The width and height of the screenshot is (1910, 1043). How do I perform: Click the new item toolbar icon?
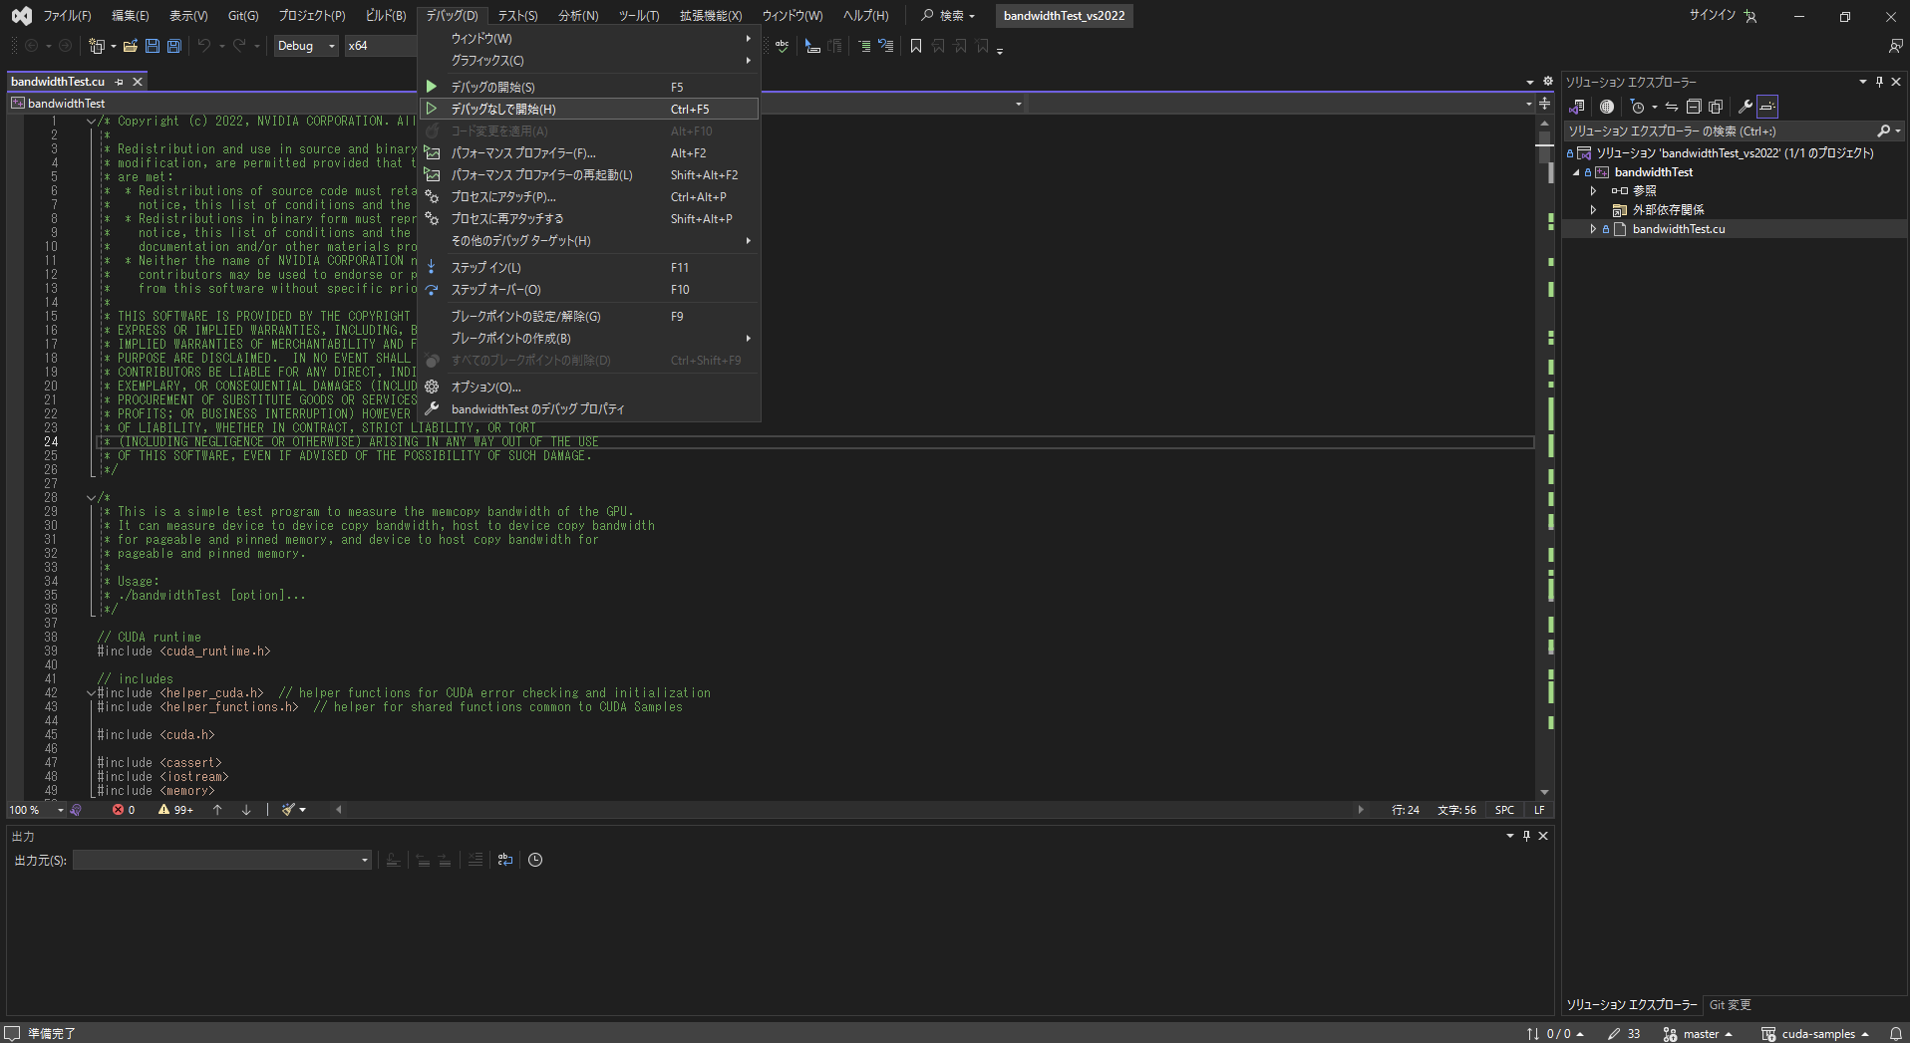coord(97,46)
